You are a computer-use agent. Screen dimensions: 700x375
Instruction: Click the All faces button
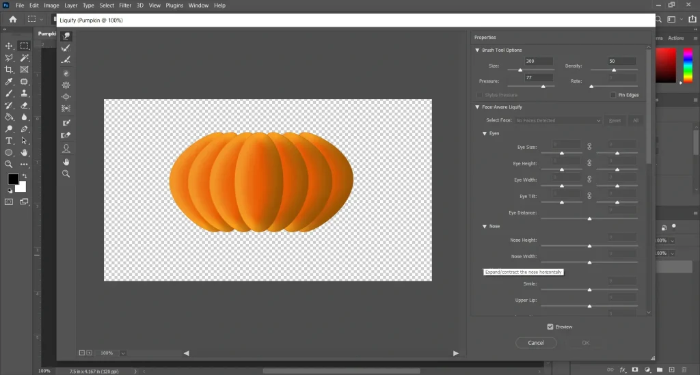(635, 120)
